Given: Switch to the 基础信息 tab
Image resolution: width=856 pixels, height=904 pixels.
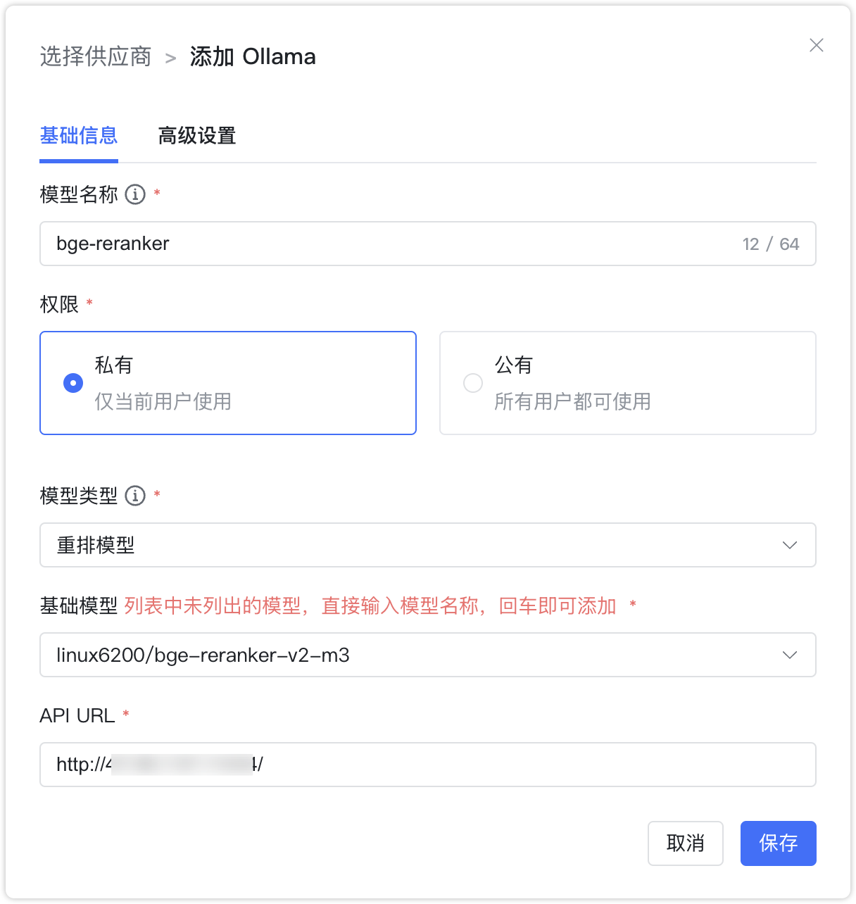Looking at the screenshot, I should click(79, 136).
